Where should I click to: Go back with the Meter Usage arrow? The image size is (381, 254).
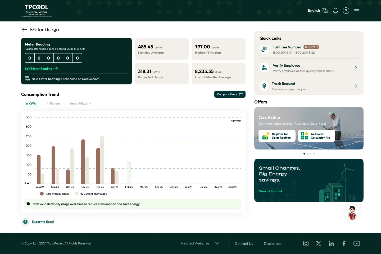(x=24, y=30)
